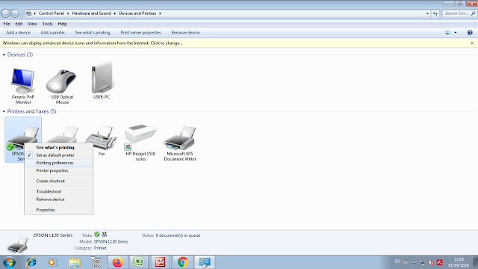Choose Properties from context menu
This screenshot has height=269, width=478.
pyautogui.click(x=59, y=210)
